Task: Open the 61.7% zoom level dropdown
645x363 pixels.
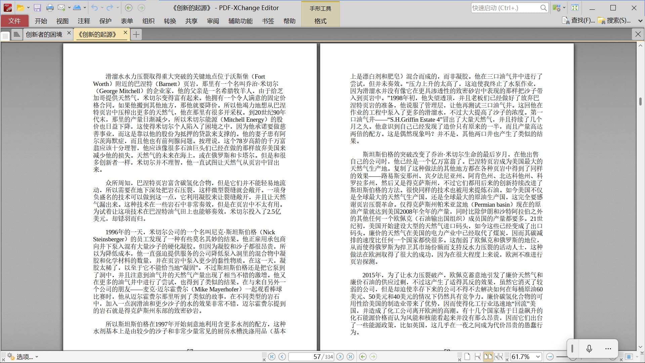Action: coord(538,357)
